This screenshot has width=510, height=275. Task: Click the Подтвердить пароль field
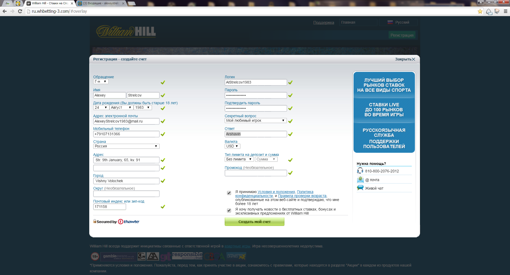click(x=256, y=108)
